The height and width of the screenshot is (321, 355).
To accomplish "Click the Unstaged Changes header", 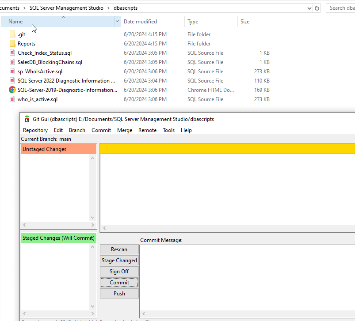I will pos(59,149).
